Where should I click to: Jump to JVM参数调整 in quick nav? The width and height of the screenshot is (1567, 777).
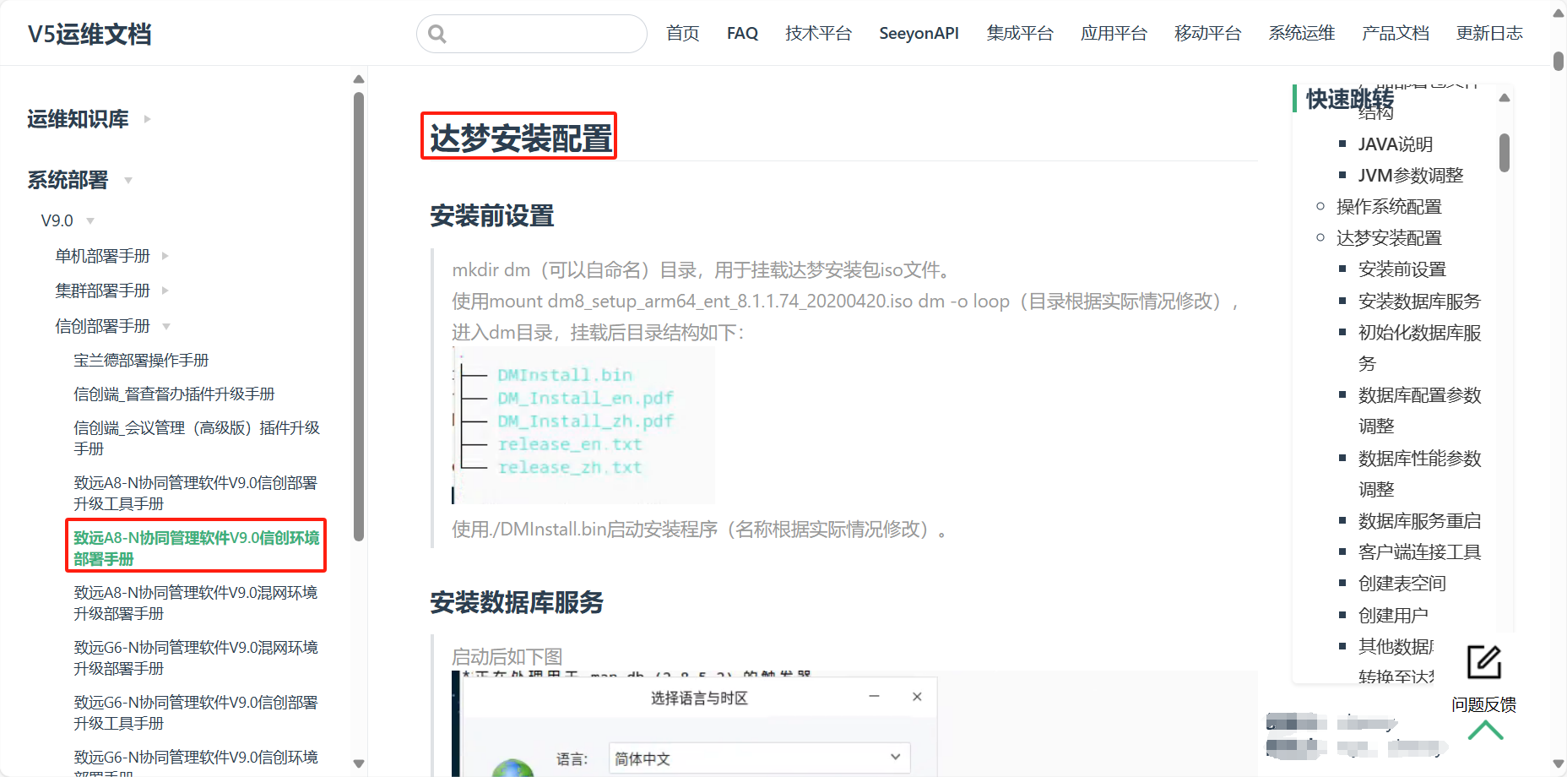(x=1410, y=176)
